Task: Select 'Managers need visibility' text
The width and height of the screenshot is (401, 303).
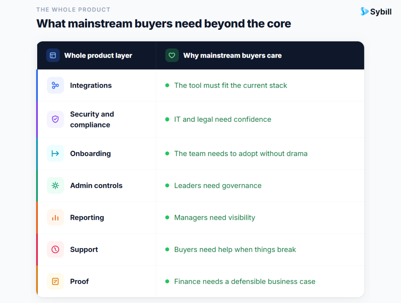Action: pos(215,218)
